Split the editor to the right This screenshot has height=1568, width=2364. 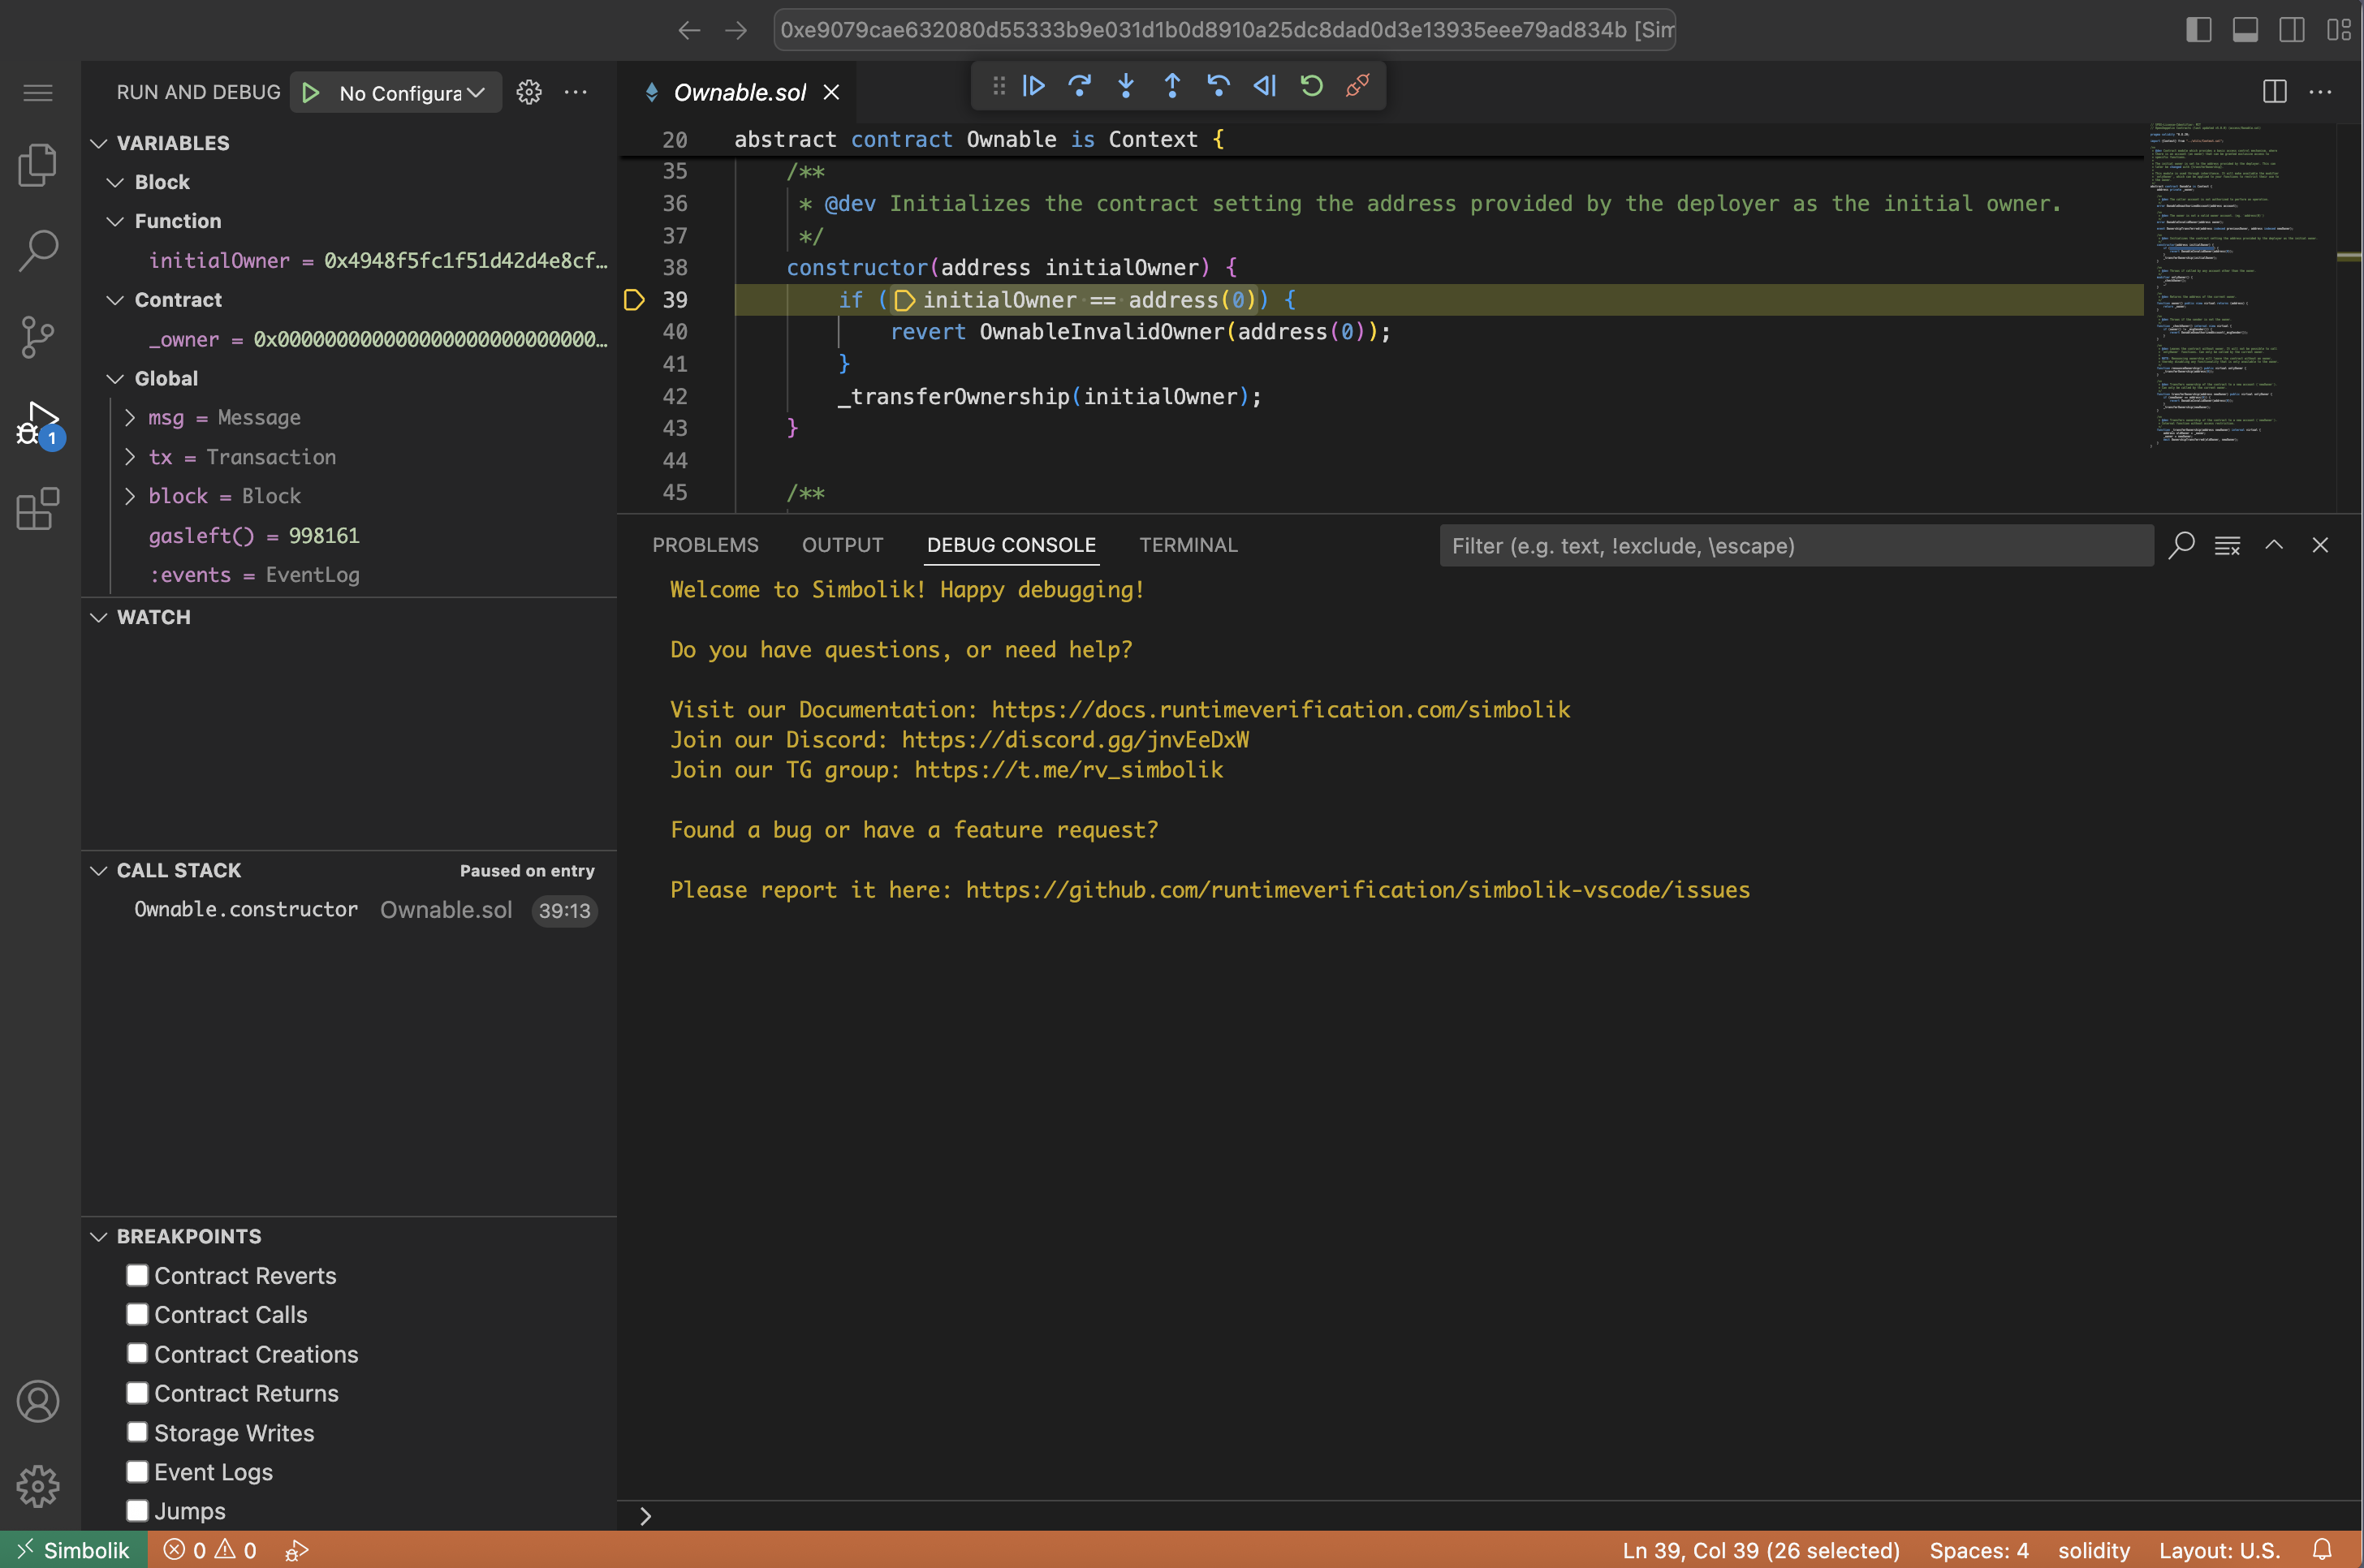coord(2275,92)
